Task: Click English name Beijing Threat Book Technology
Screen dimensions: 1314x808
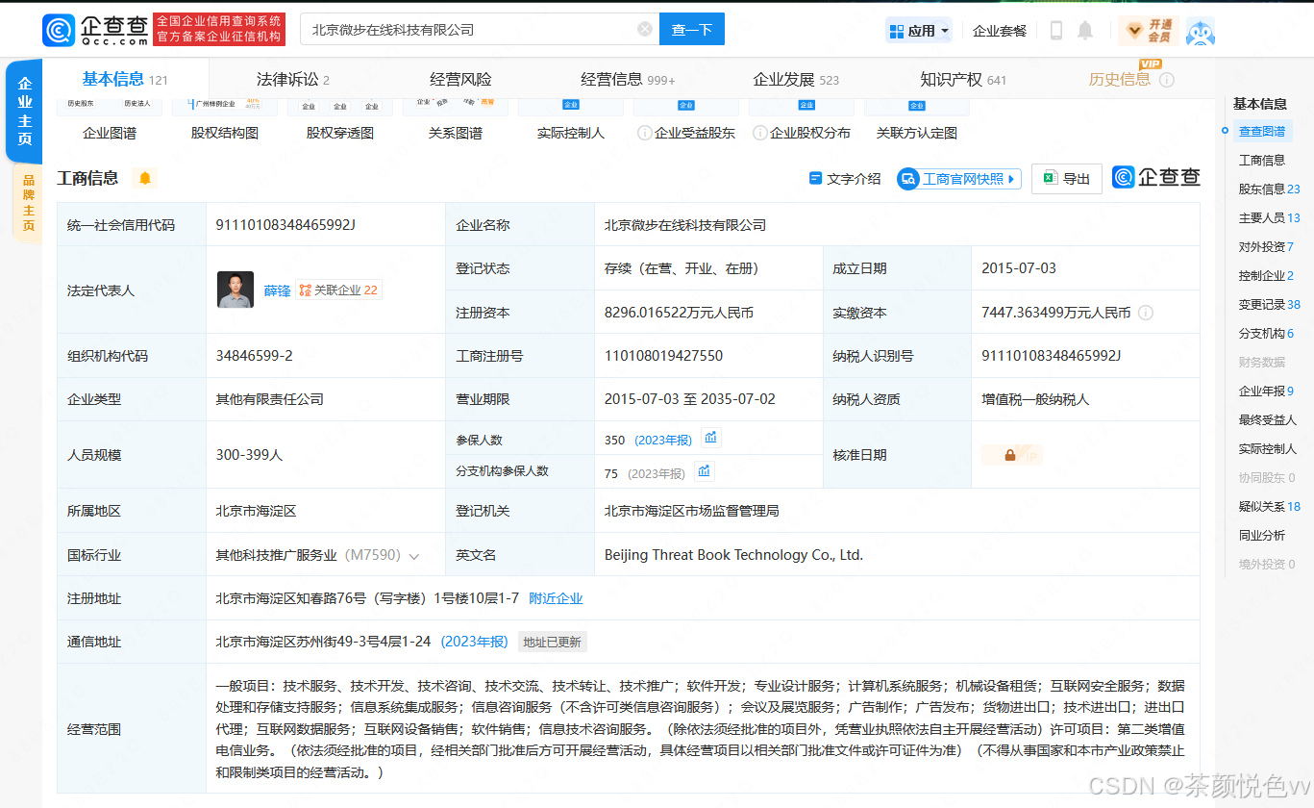Action: tap(733, 555)
